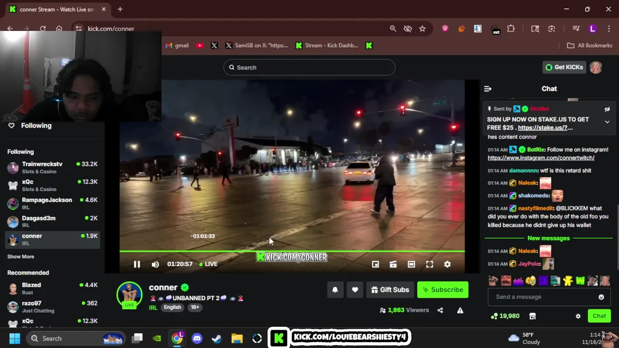Click zoom magnifier in address bar
Screen dimensions: 619x348
click(393, 29)
